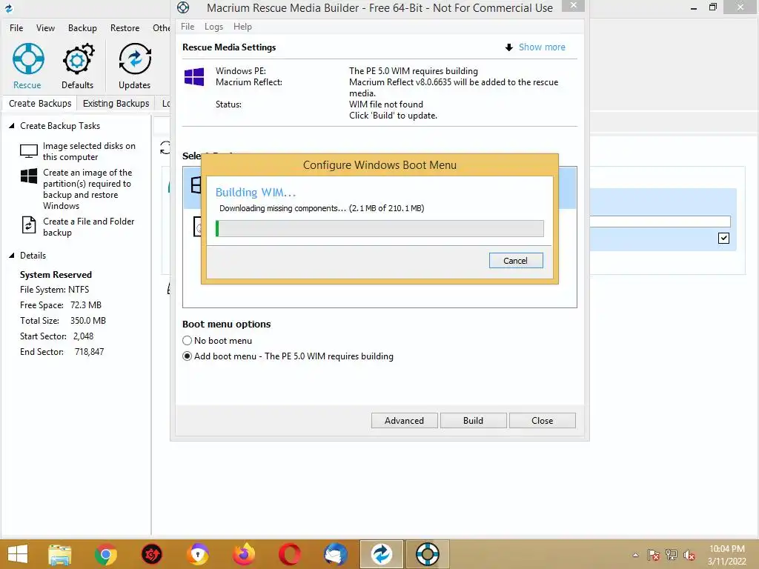Screen dimensions: 759x569
Task: Switch to Macrium Reflect taskbar icon
Action: click(382, 554)
